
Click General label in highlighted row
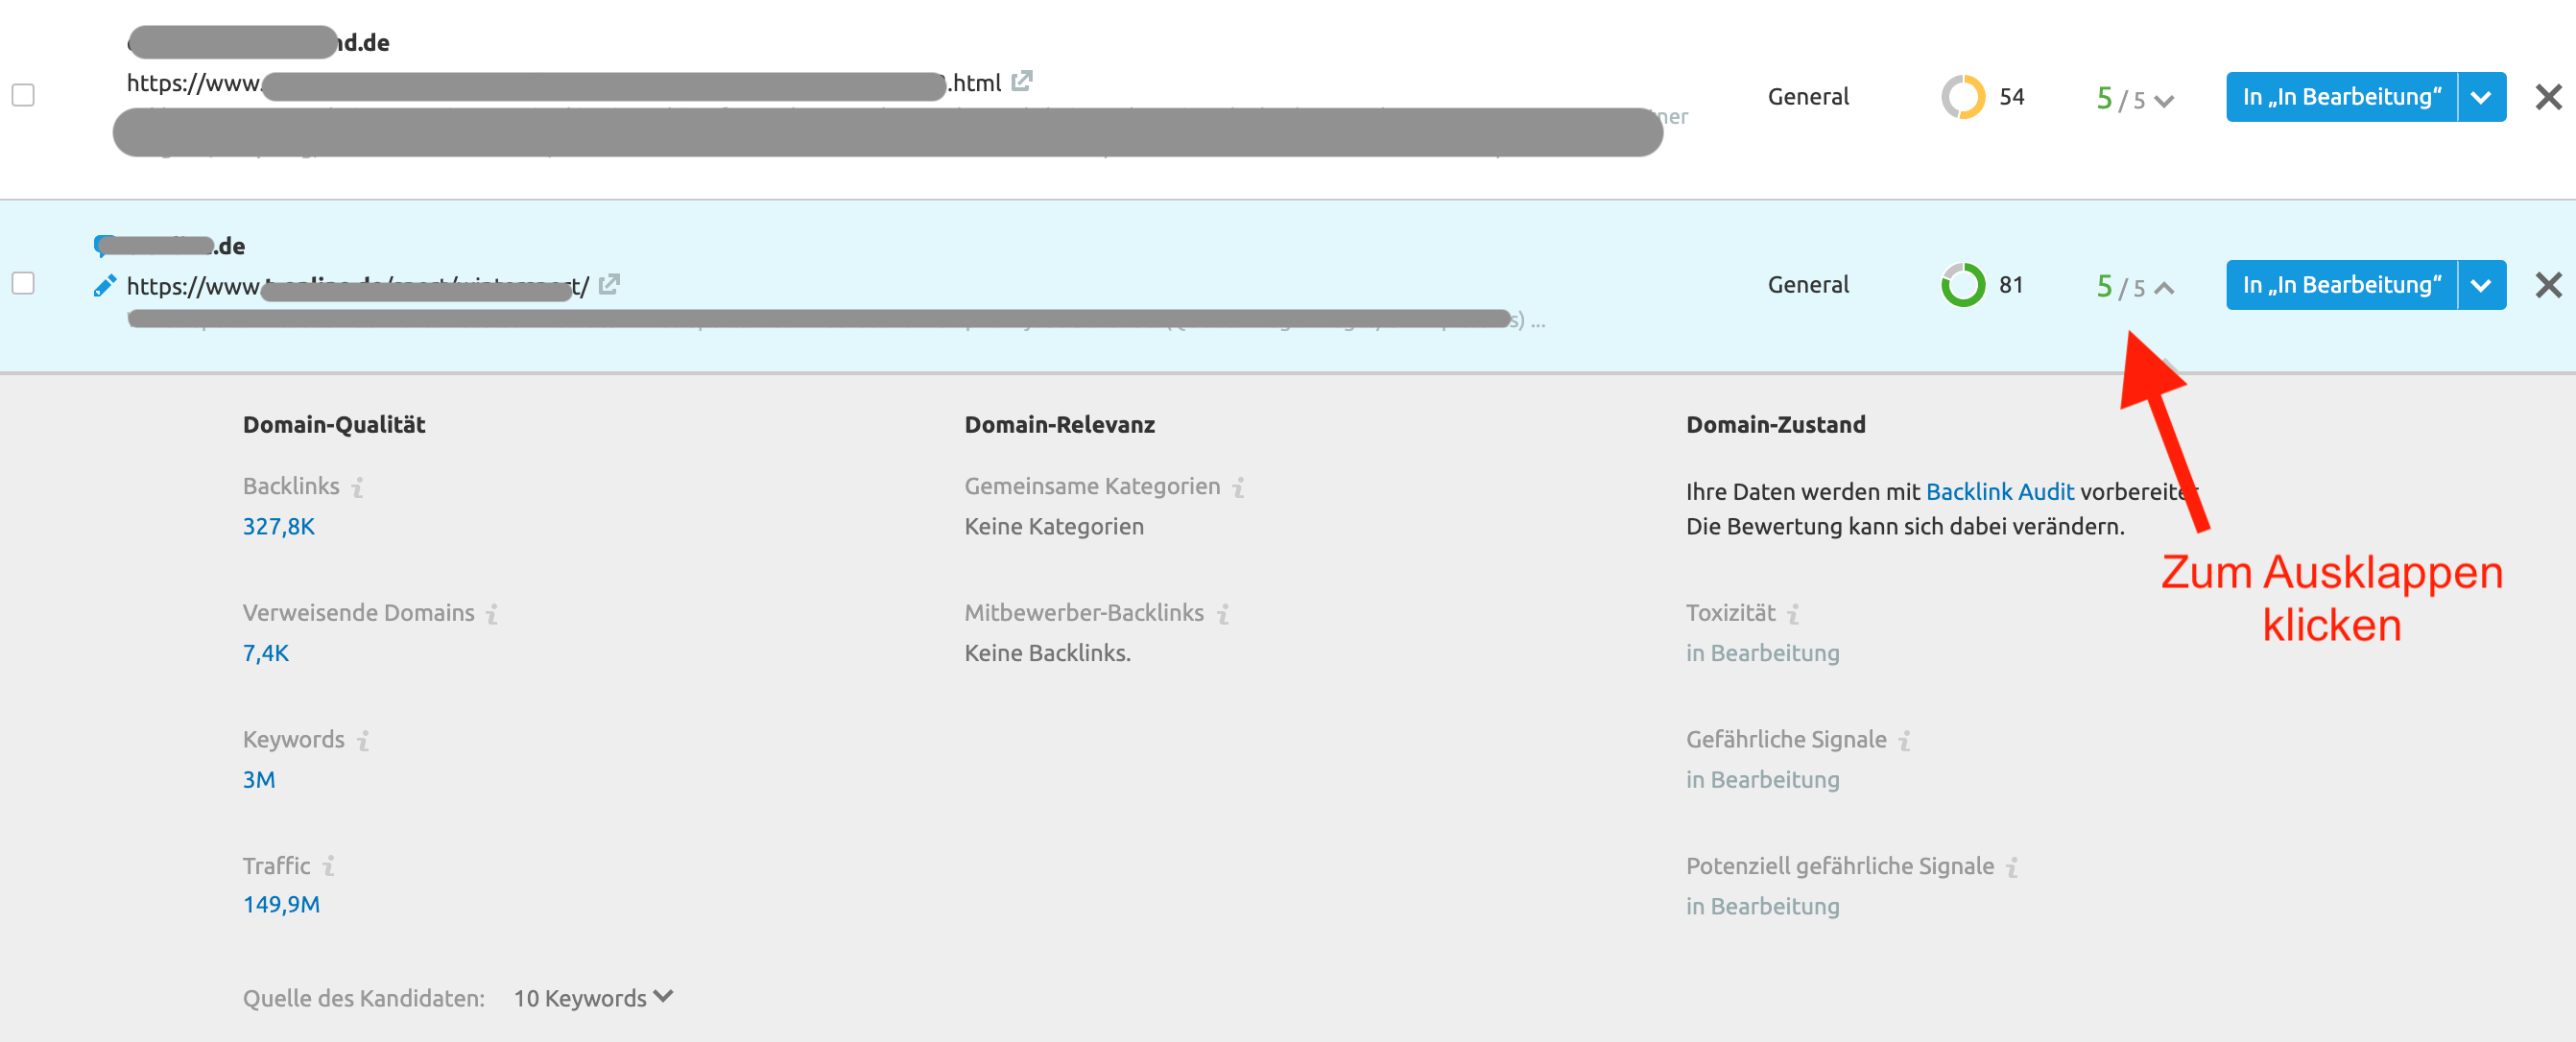(x=1808, y=285)
